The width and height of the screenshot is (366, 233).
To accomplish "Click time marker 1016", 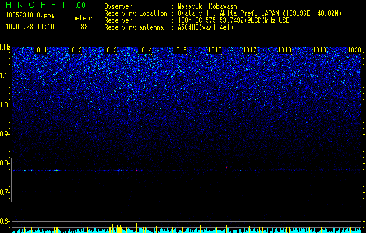I will tap(215, 50).
